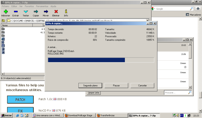Viewport: 202px width, 118px height.
Task: Click the Adicionar toolbar icon
Action: (x=5, y=11)
